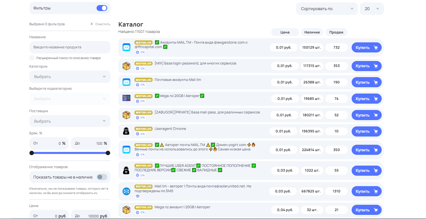Click Купить for the @awgarstone.com MAIL.TM listing
The image size is (426, 219).
pyautogui.click(x=366, y=48)
